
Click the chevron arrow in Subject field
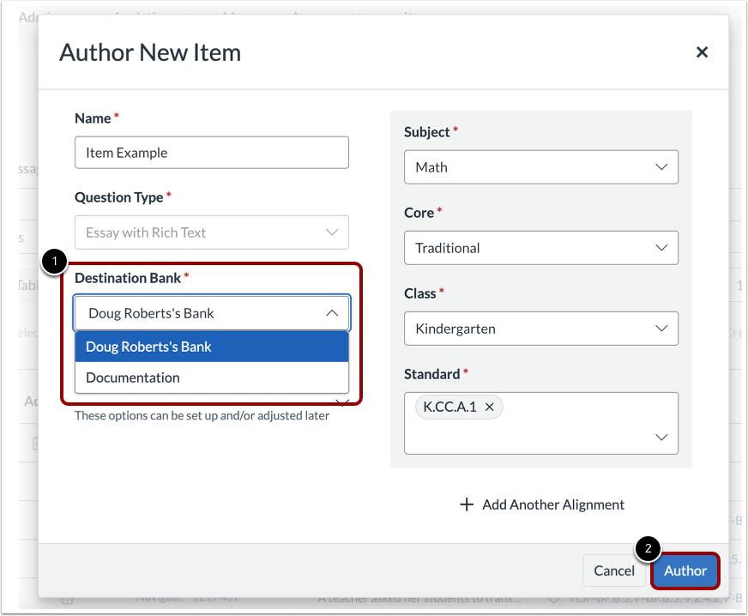coord(661,167)
